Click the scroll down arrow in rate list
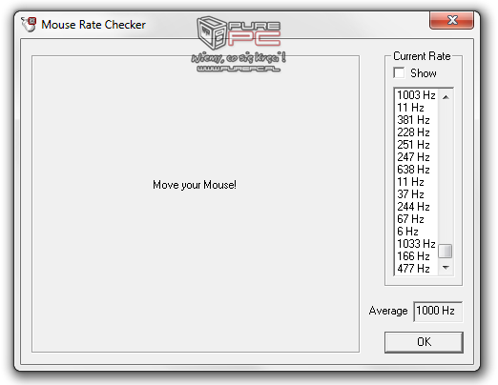 tap(446, 268)
